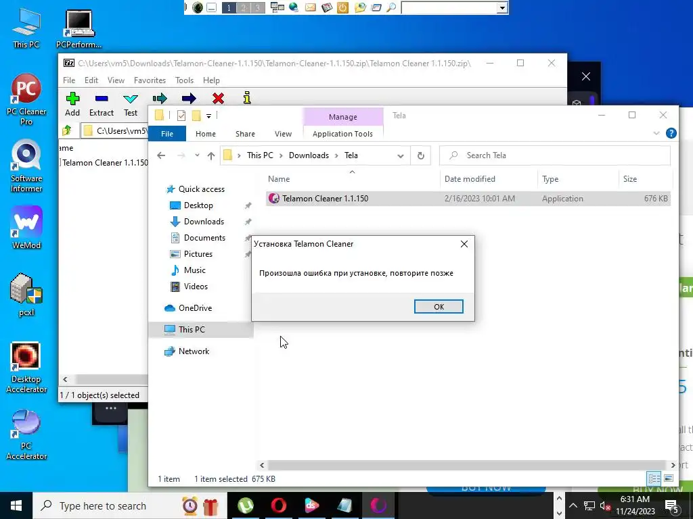Click Downloads breadcrumb in address bar
Viewport: 693px width, 519px height.
(309, 155)
